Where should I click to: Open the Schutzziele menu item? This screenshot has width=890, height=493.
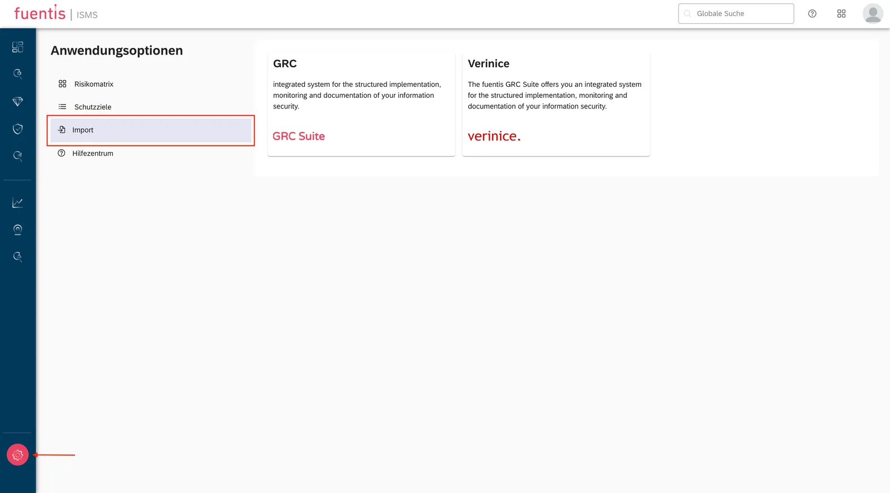(151, 107)
